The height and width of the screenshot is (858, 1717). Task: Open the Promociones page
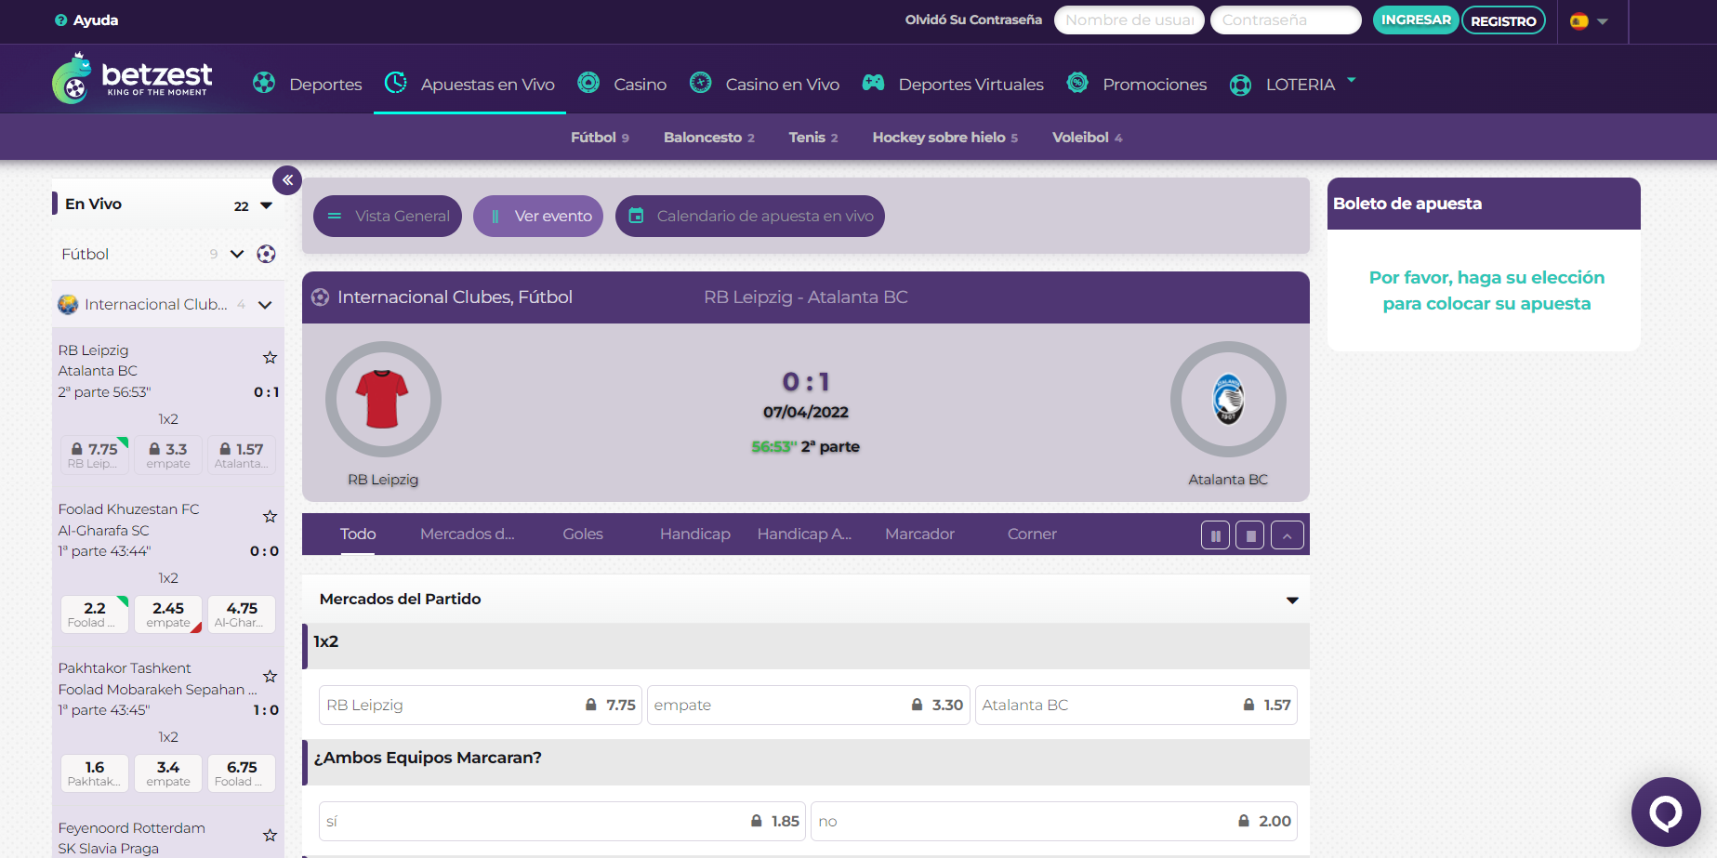[x=1155, y=85]
